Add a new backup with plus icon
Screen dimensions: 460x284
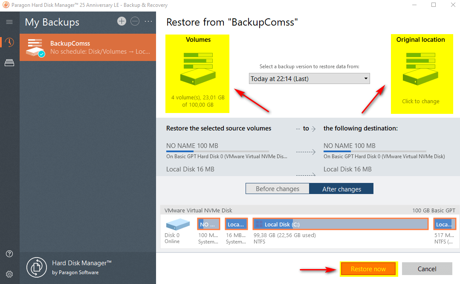pos(122,21)
